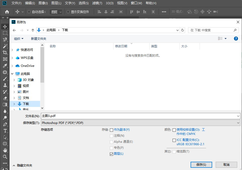Open the 窗口(W) menu
This screenshot has width=242, height=170.
(136, 3)
